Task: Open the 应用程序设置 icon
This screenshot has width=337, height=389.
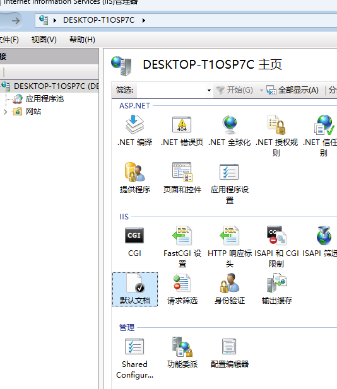Action: click(x=229, y=171)
